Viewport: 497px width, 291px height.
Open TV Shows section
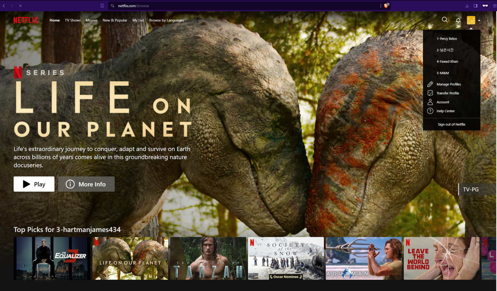73,20
